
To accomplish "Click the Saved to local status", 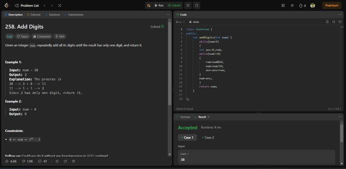I will coord(185,109).
